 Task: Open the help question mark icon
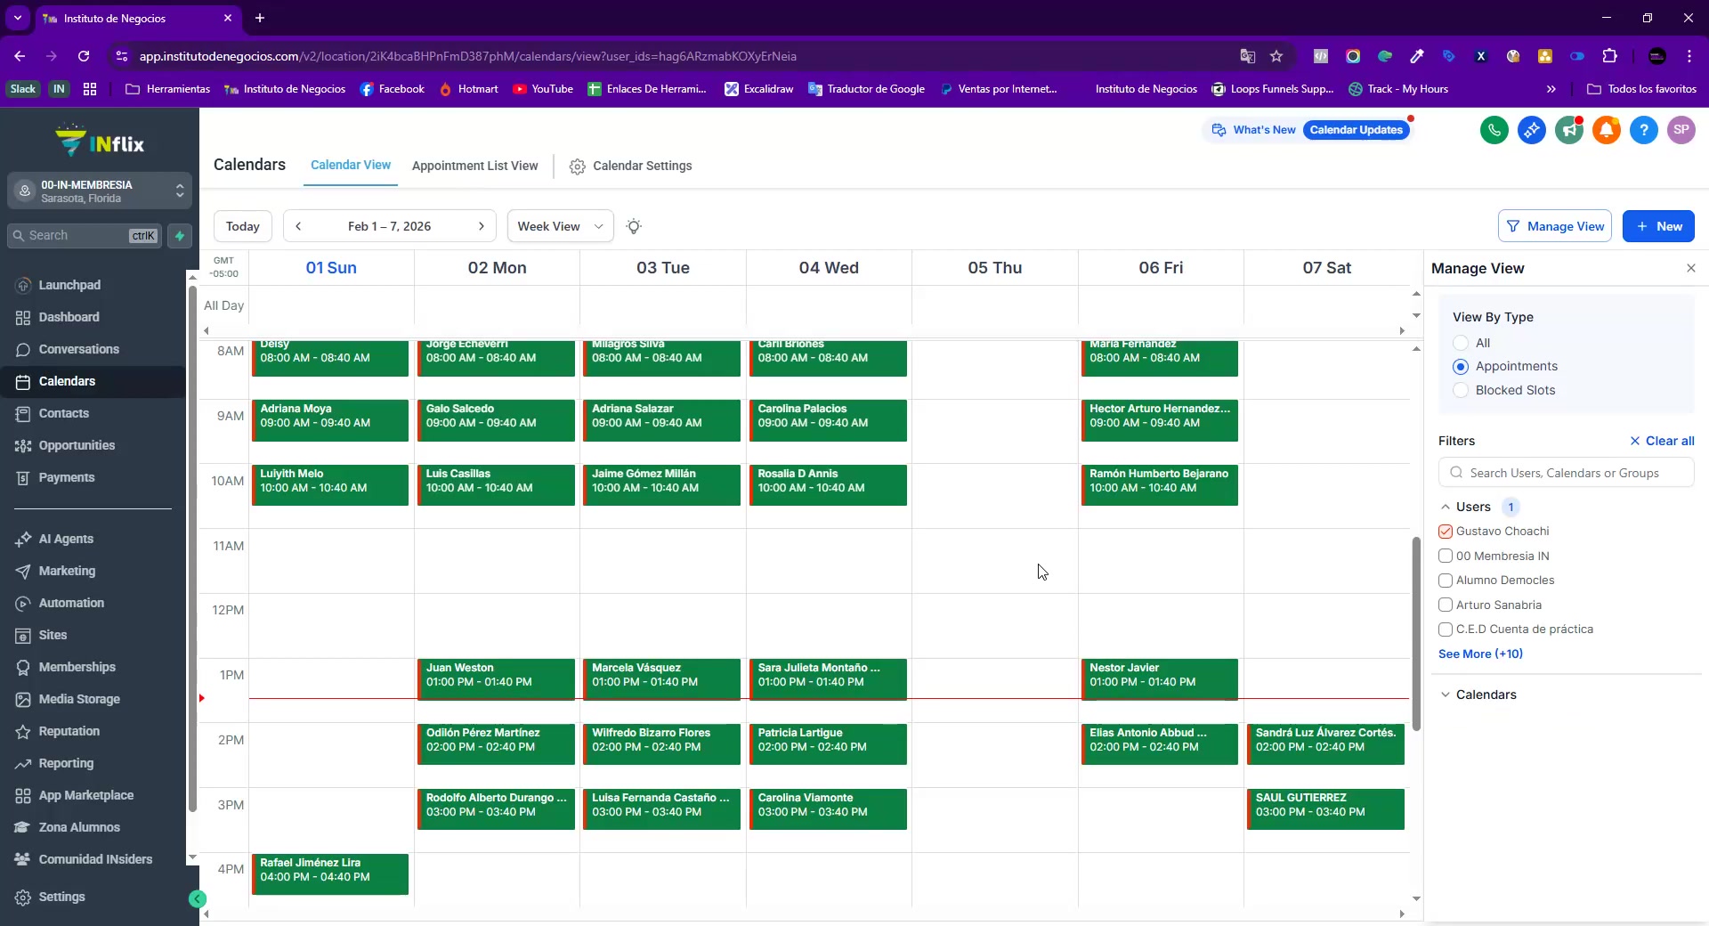(1644, 130)
